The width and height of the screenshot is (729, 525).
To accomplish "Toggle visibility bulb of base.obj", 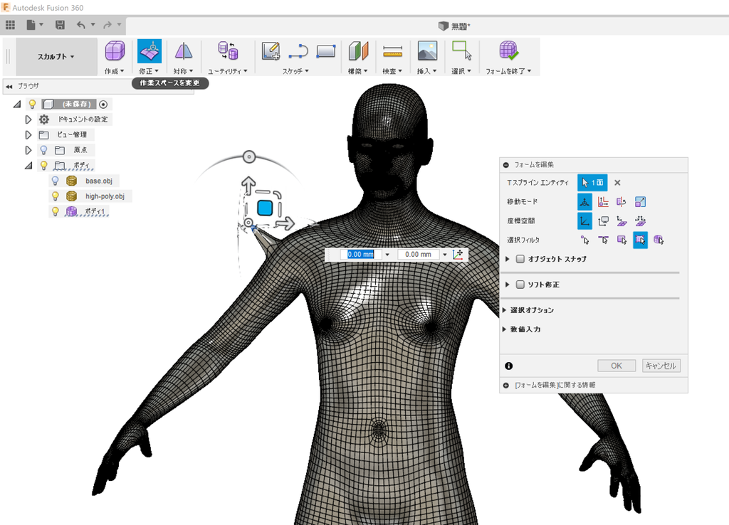I will click(56, 181).
